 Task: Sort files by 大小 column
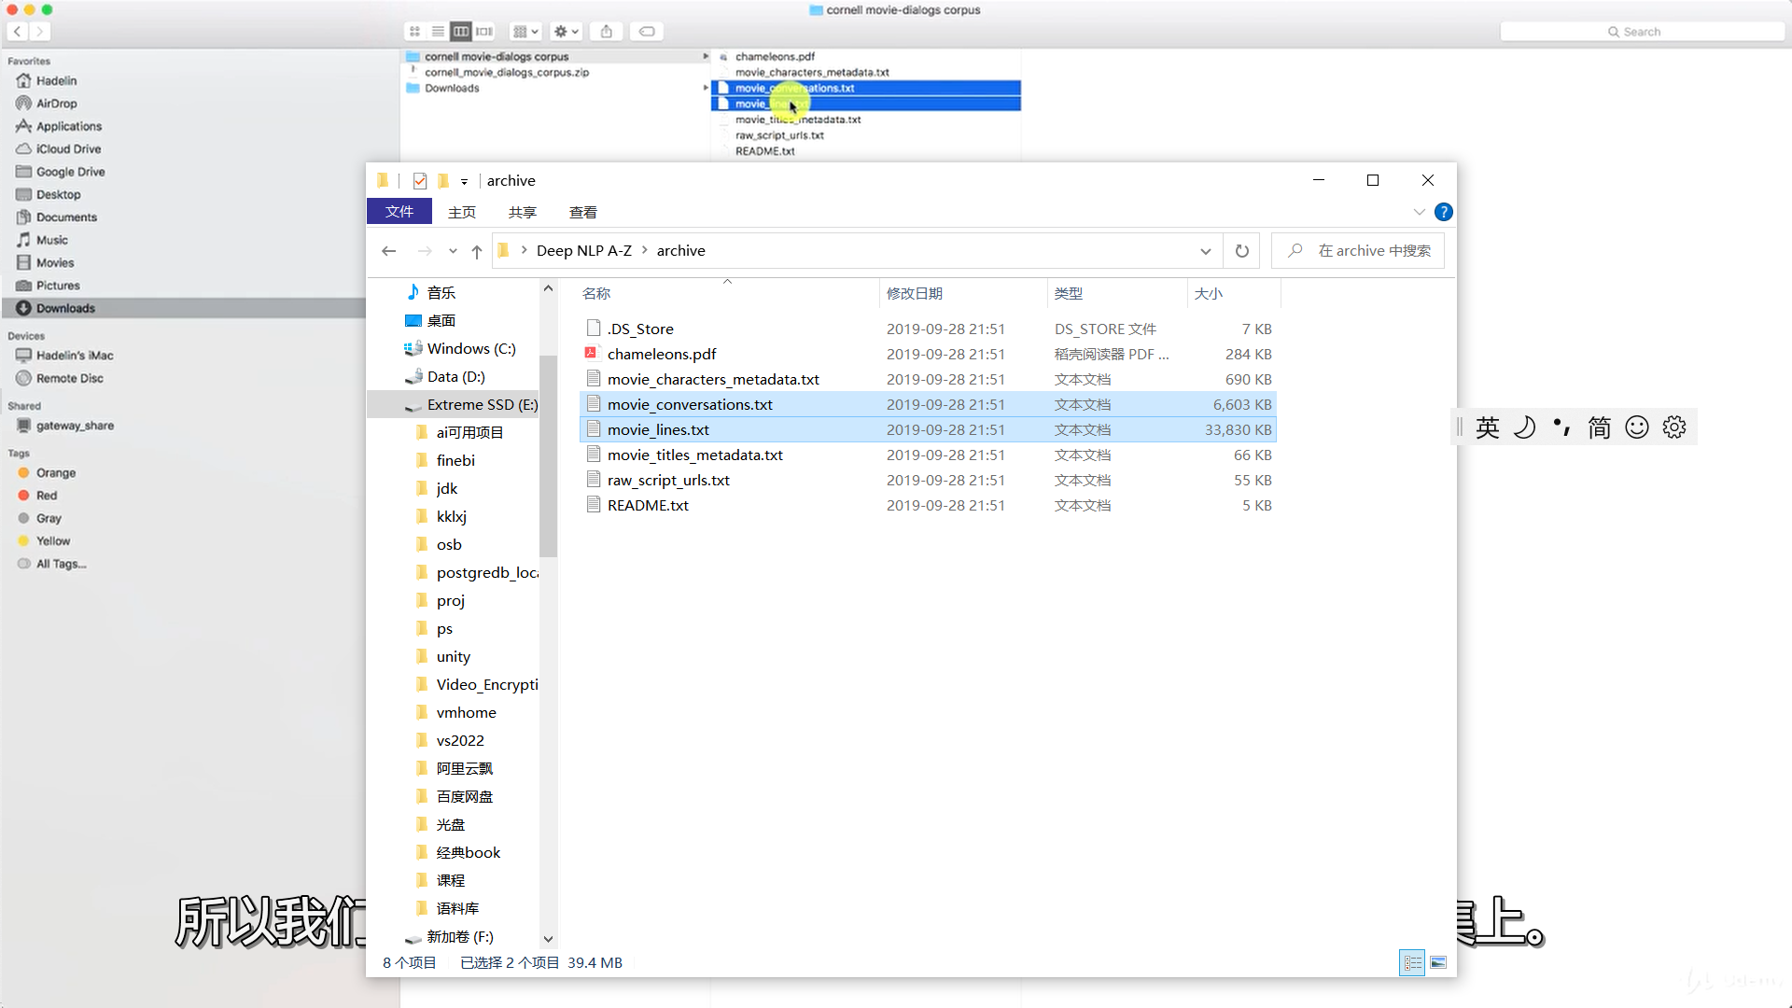pyautogui.click(x=1234, y=293)
